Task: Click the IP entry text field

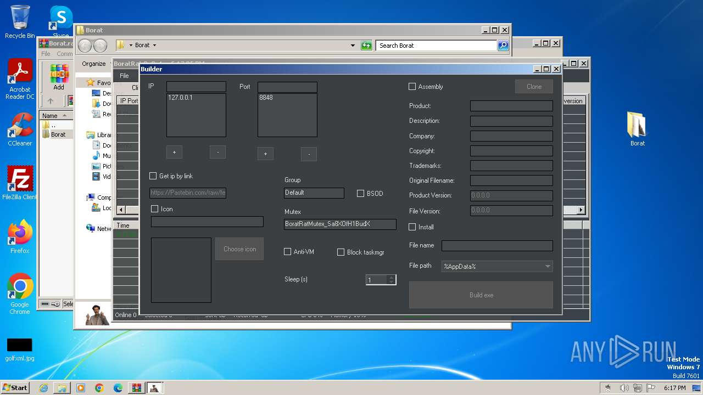Action: point(196,87)
